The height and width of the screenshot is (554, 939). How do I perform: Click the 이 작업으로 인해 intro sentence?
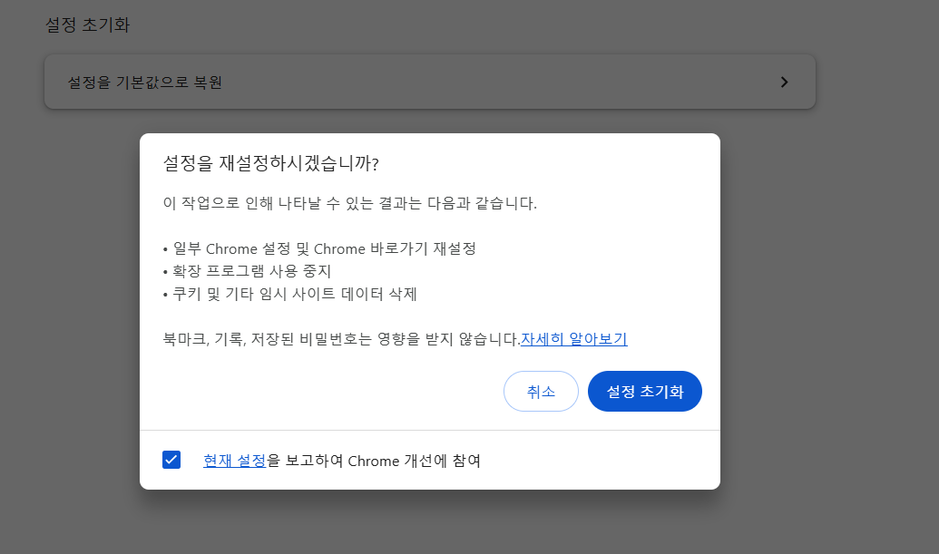pos(349,203)
